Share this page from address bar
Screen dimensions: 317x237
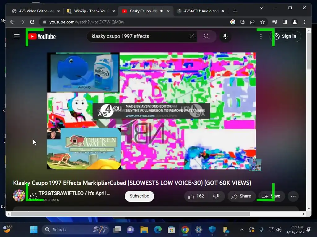coord(253,22)
